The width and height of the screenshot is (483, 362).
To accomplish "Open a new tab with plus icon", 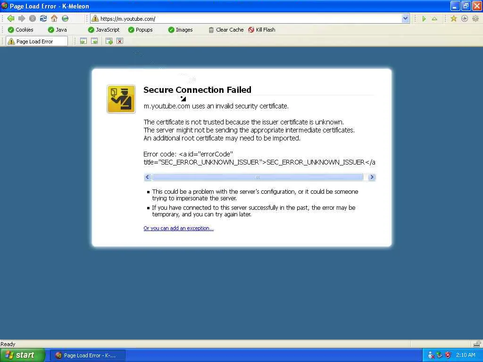I will [109, 41].
